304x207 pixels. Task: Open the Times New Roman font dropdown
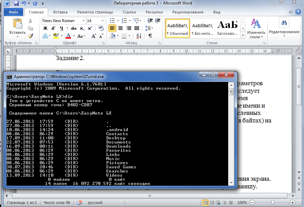point(83,21)
